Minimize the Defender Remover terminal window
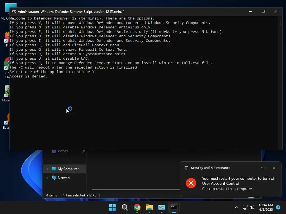This screenshot has height=214, width=286. pos(251,11)
